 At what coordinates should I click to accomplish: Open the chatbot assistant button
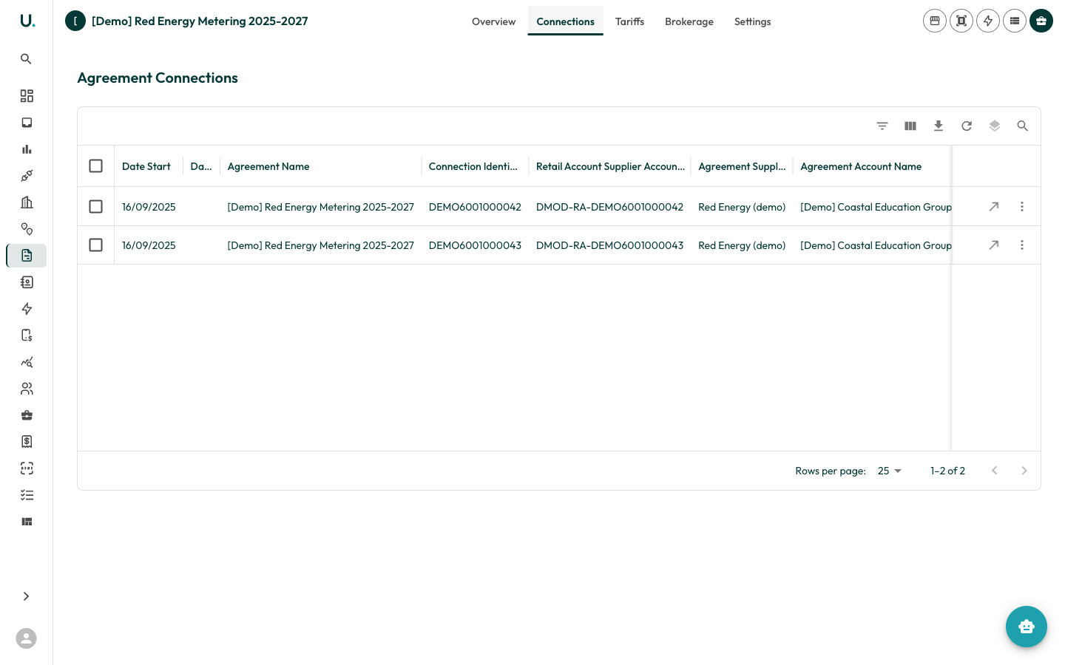point(1027,627)
